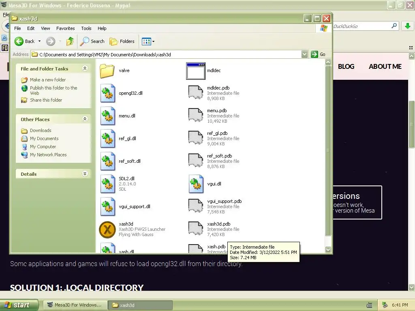Click the browser green downloads arrow
This screenshot has width=415, height=311.
click(x=408, y=26)
